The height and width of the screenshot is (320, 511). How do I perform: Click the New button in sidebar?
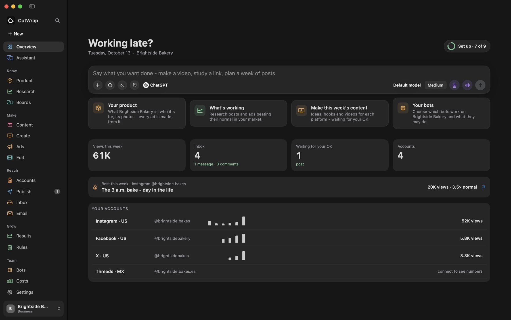[x=16, y=34]
